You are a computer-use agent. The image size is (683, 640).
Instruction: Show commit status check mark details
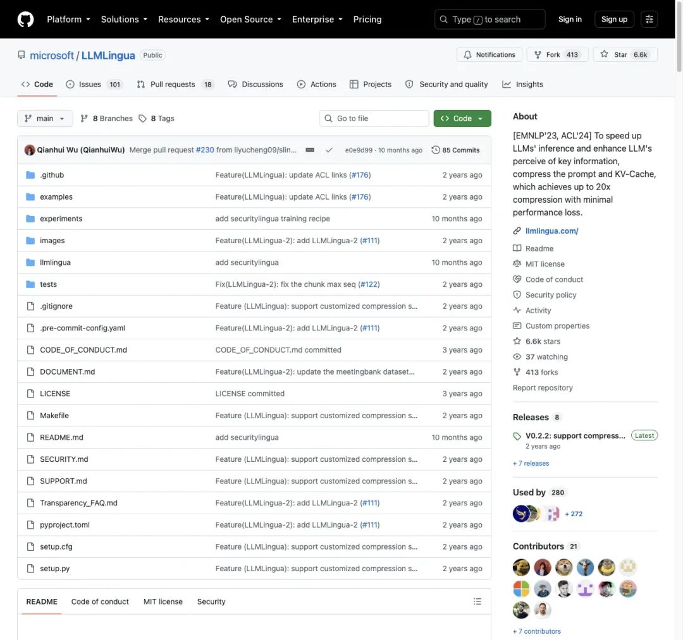[329, 150]
